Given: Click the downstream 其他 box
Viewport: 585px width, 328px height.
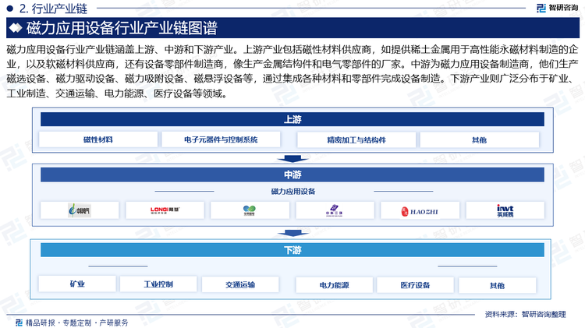Looking at the screenshot, I should click(x=498, y=285).
